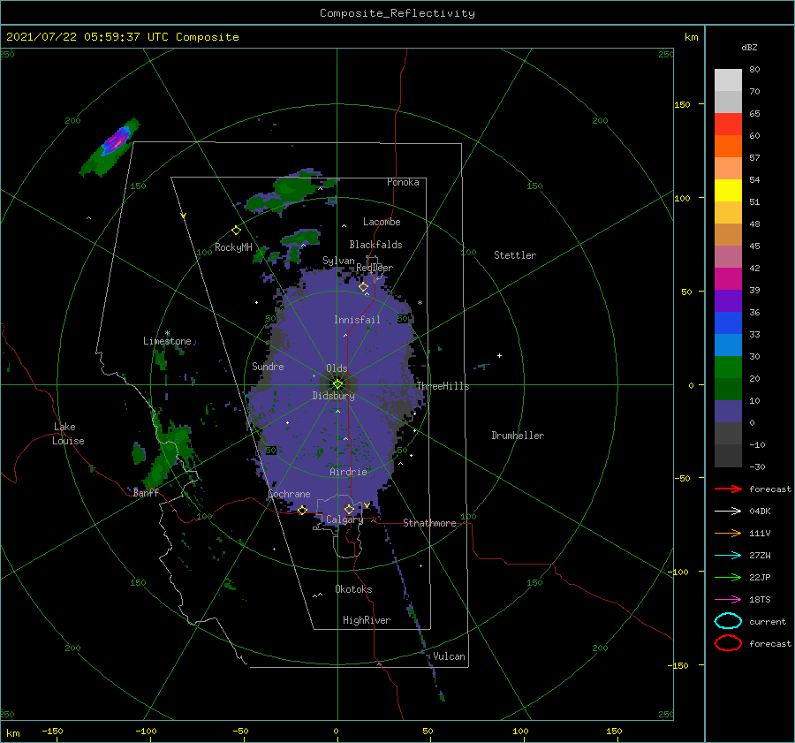The image size is (795, 743).
Task: Click the Didsbury city label
Action: [x=334, y=396]
